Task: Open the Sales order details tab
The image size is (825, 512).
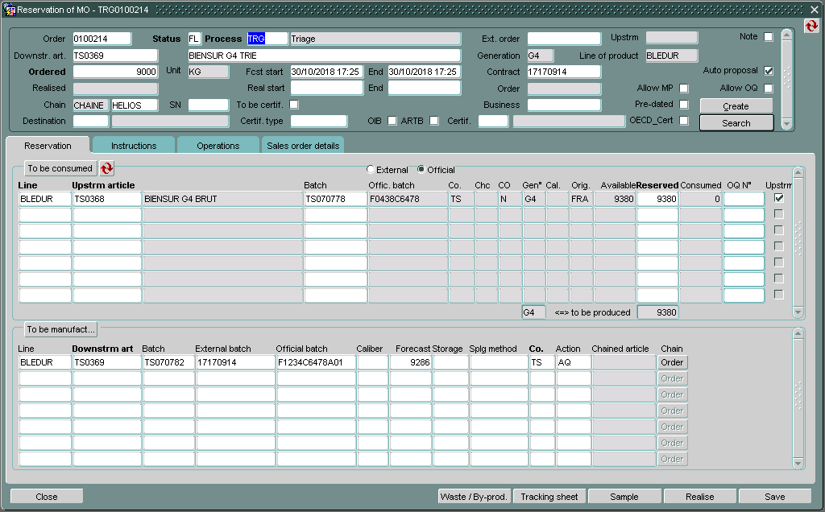Action: 303,146
